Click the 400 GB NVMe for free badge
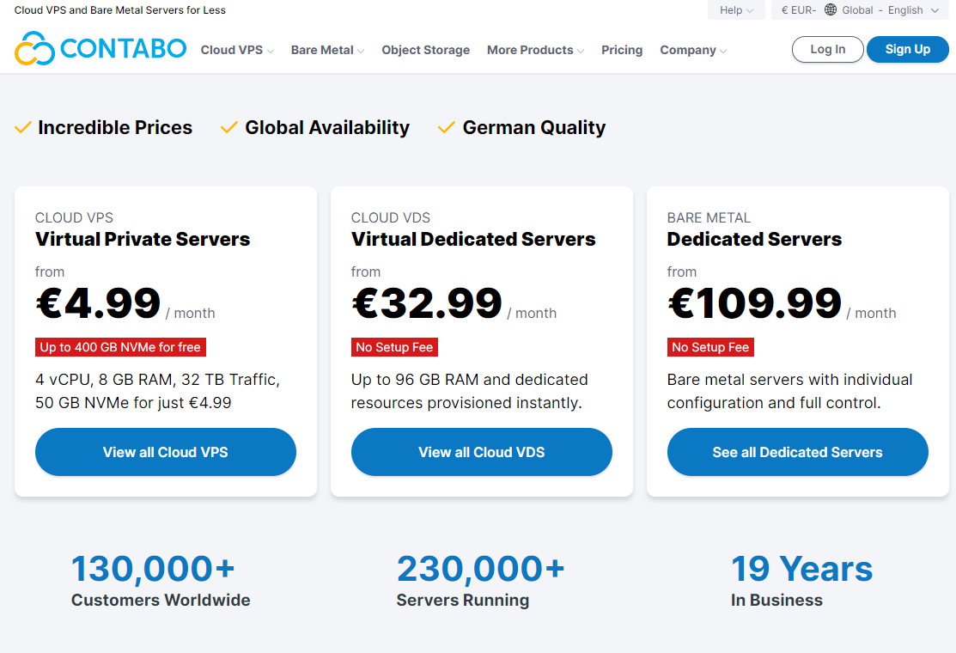This screenshot has width=956, height=653. (120, 347)
